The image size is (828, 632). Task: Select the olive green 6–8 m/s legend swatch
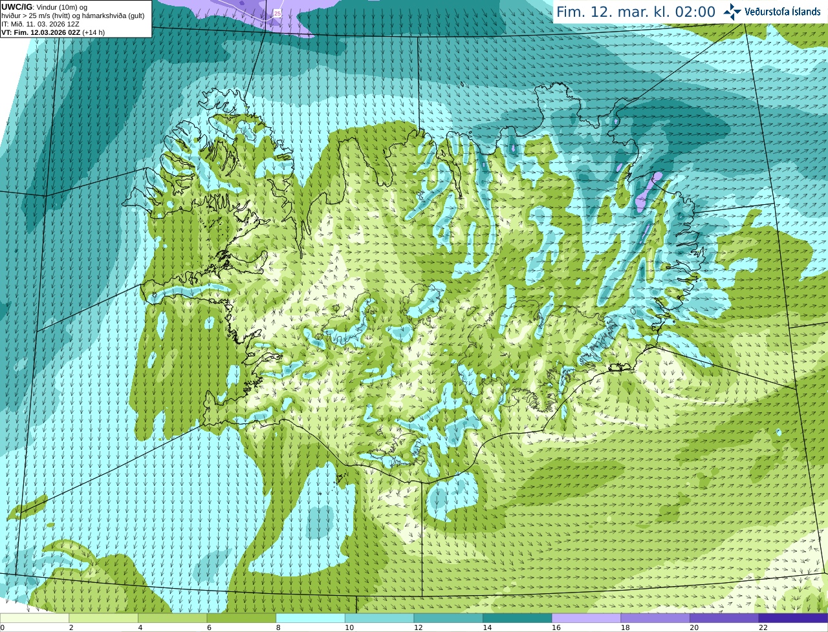(241, 618)
